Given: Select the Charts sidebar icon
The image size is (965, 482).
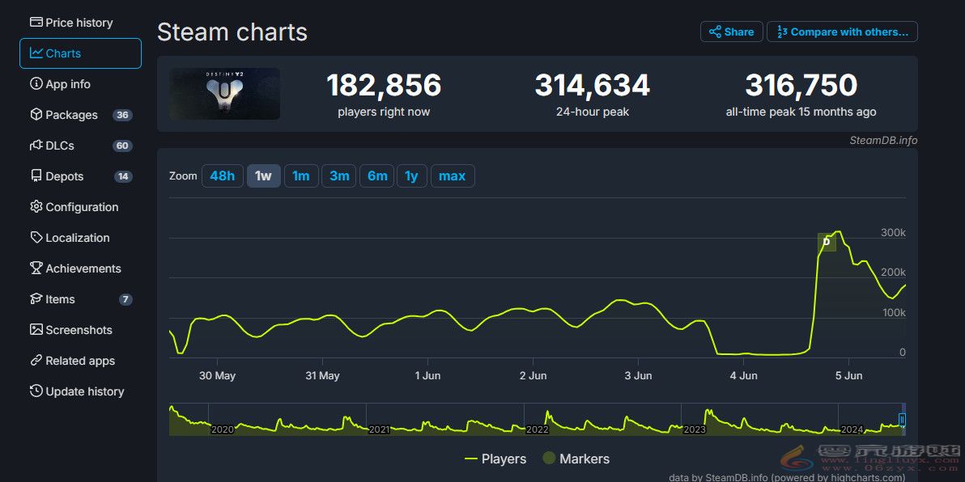Looking at the screenshot, I should [x=36, y=53].
